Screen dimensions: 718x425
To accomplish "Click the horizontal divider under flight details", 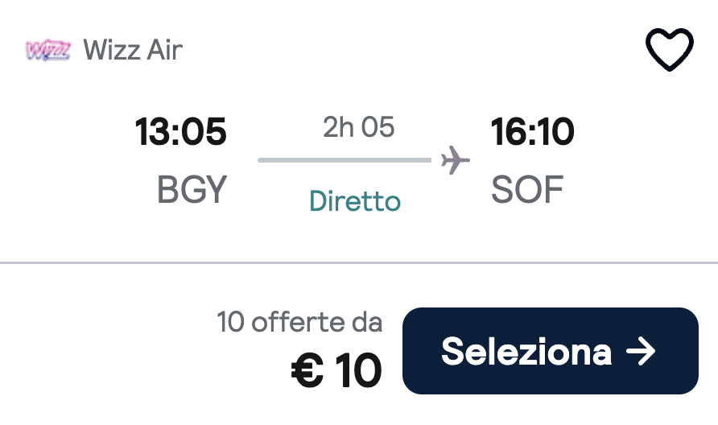I will (359, 262).
